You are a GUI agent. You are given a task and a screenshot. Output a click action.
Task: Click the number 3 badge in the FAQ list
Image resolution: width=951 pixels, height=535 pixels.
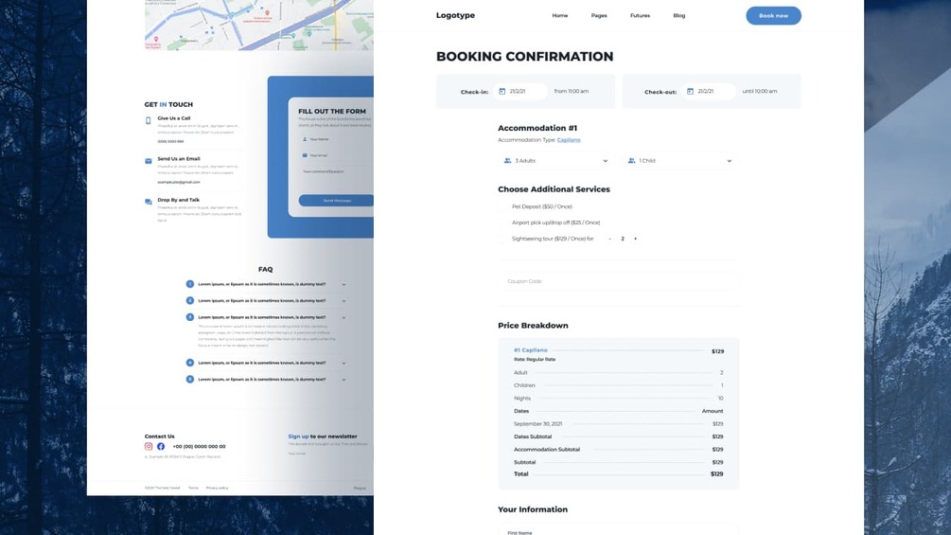click(190, 317)
